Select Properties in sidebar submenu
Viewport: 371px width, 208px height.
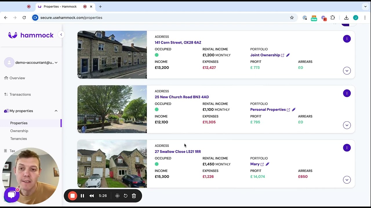(x=19, y=123)
